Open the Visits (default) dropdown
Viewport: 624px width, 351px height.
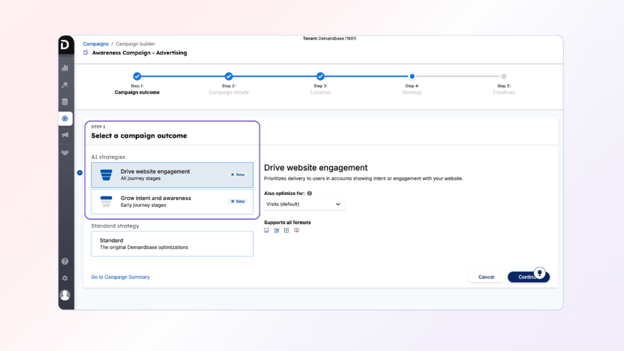pos(304,205)
